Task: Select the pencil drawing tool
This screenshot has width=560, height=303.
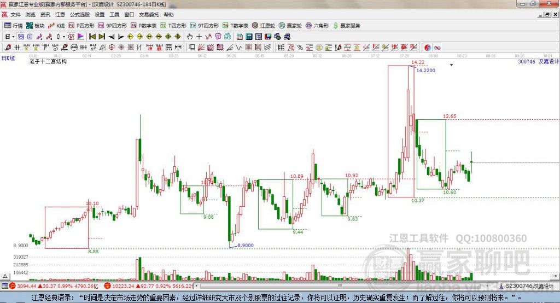Action: (8, 47)
